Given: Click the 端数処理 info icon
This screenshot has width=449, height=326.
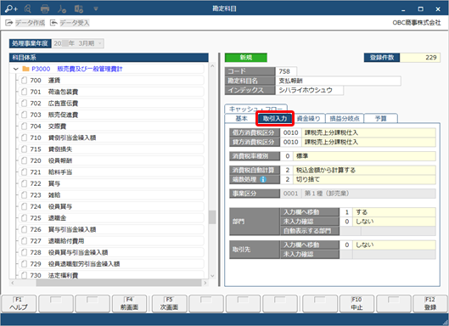Looking at the screenshot, I should tap(263, 180).
